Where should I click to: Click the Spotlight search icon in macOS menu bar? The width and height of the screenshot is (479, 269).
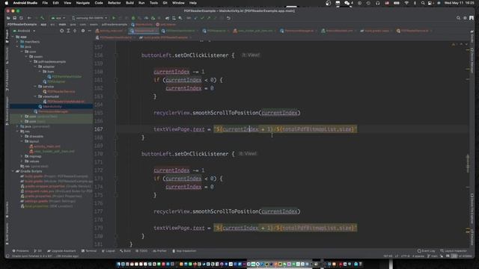423,3
